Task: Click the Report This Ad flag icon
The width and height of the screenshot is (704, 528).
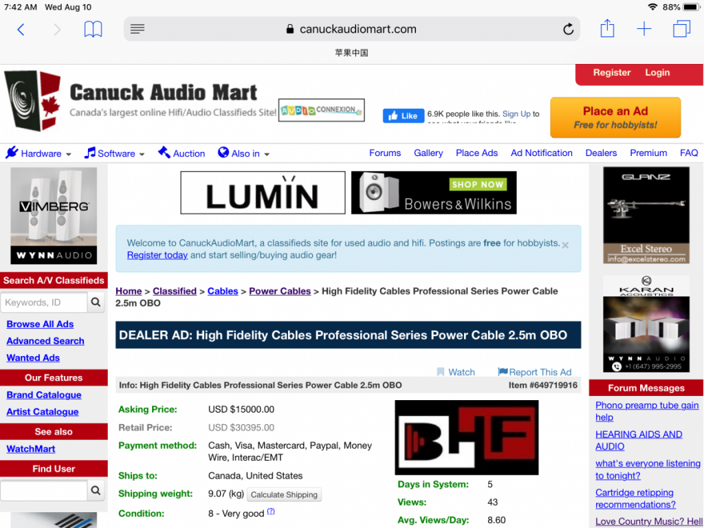Action: [x=503, y=372]
